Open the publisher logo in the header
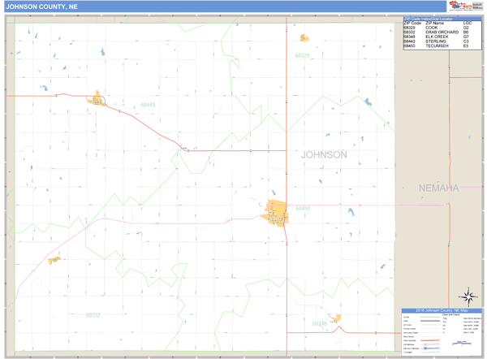The height and width of the screenshot is (359, 487). pos(466,6)
